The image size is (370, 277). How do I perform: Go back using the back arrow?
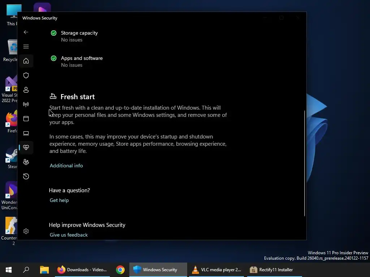coord(26,32)
